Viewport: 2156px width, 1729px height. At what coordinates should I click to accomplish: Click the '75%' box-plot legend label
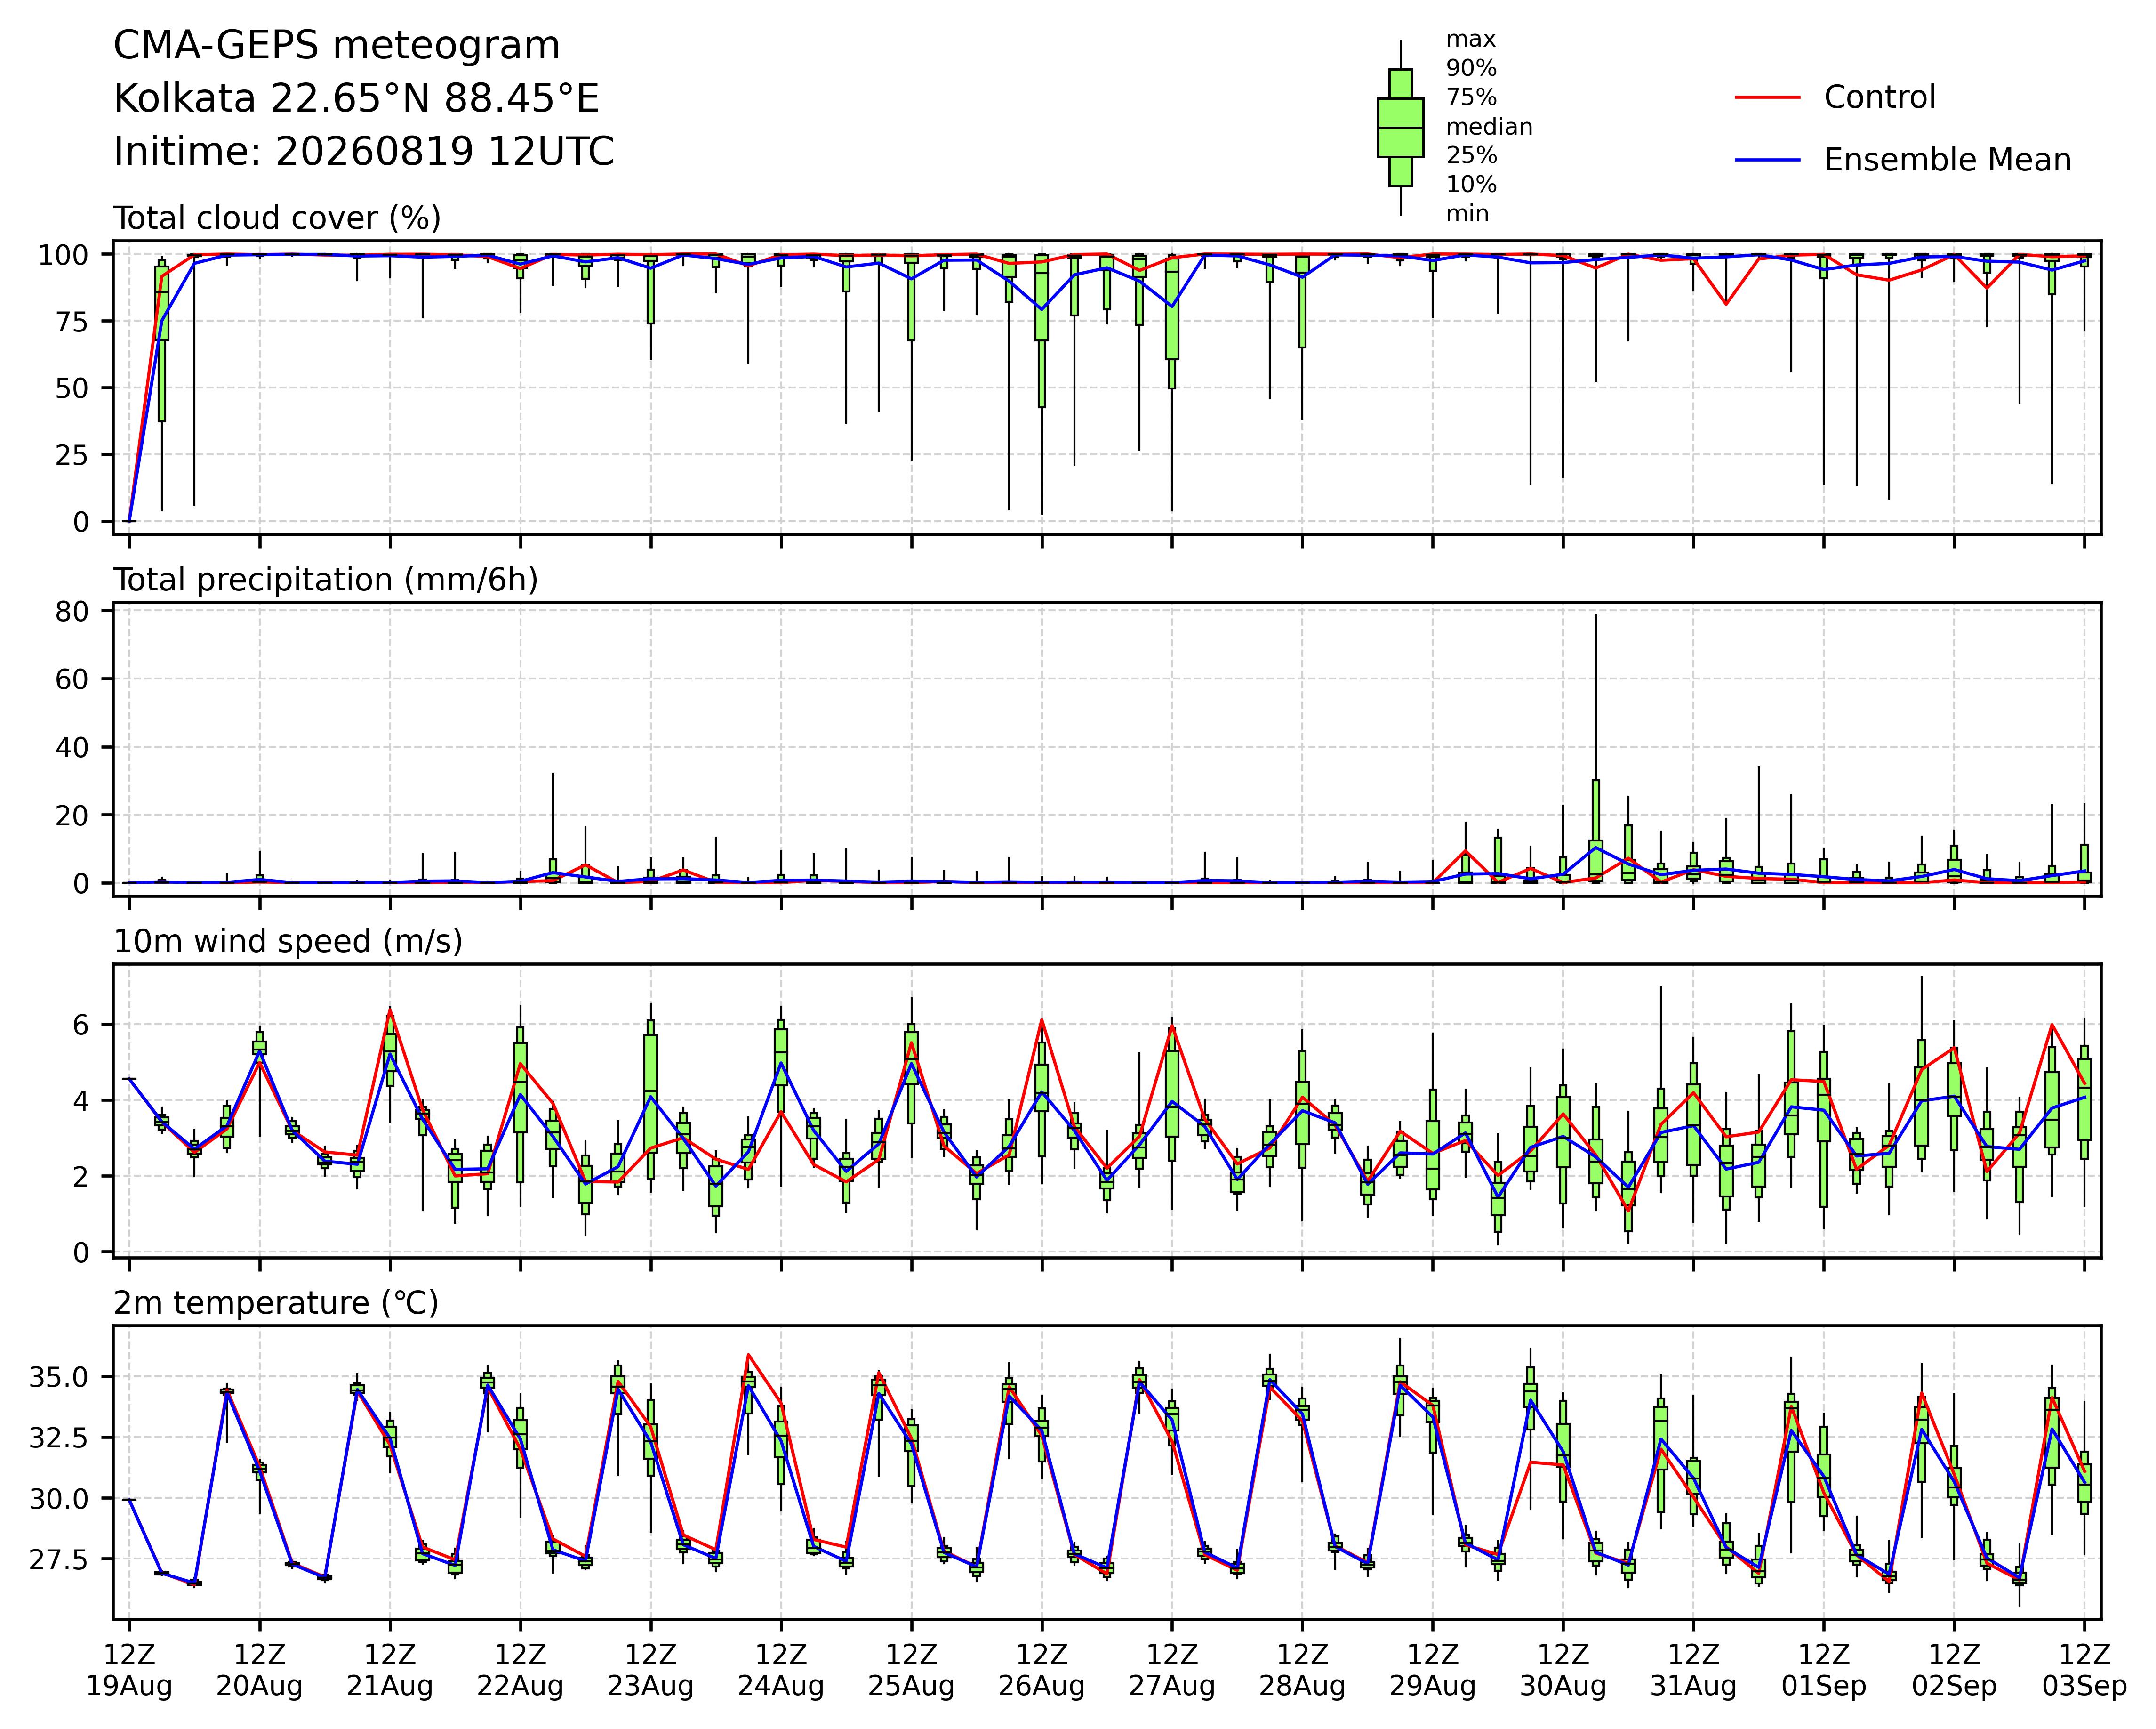point(1471,98)
